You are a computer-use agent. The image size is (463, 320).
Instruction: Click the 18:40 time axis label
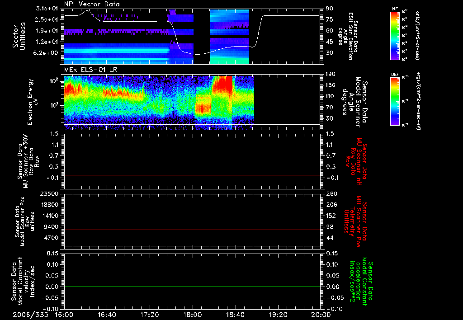click(x=235, y=315)
